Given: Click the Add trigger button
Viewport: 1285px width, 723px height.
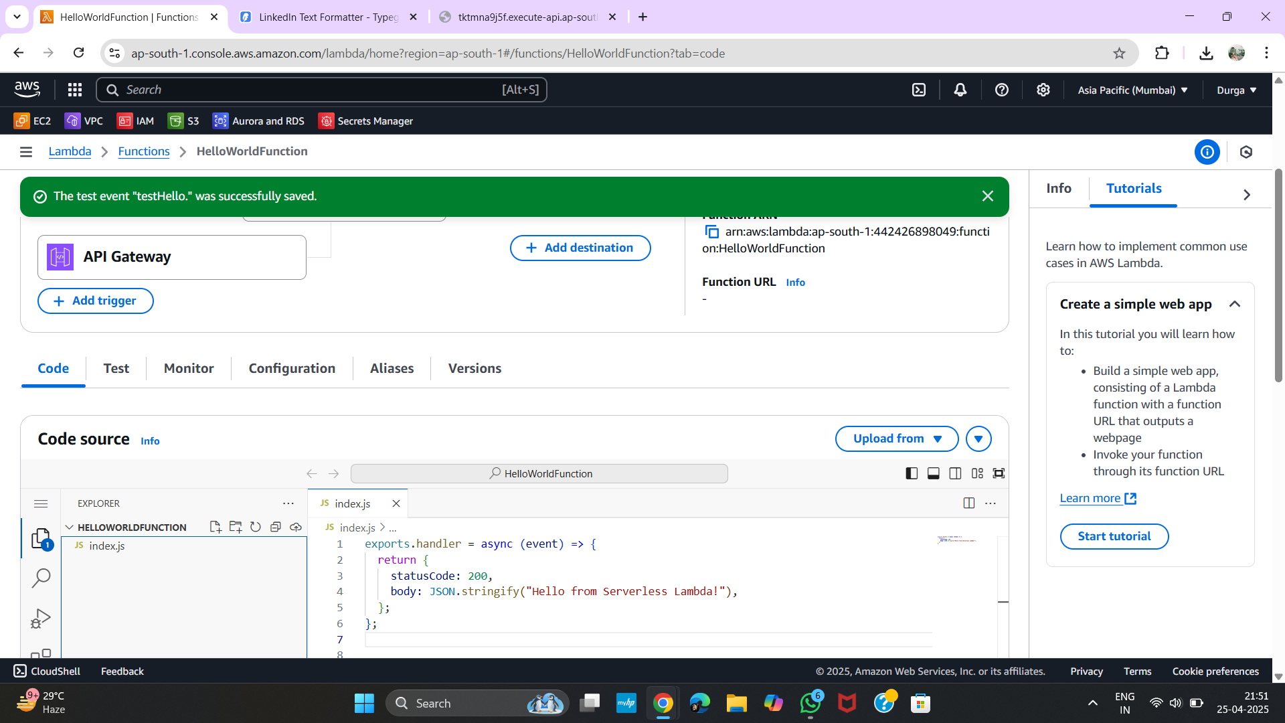Looking at the screenshot, I should (96, 301).
